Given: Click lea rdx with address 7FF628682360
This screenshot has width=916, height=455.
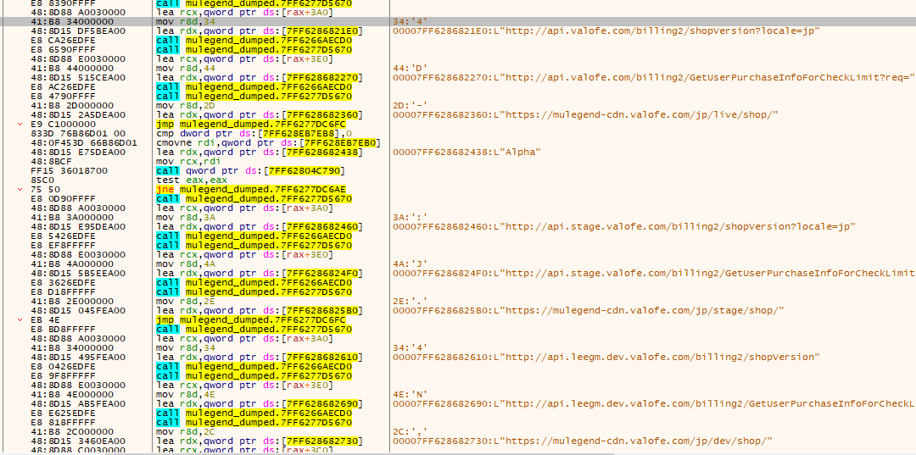Looking at the screenshot, I should coord(260,115).
